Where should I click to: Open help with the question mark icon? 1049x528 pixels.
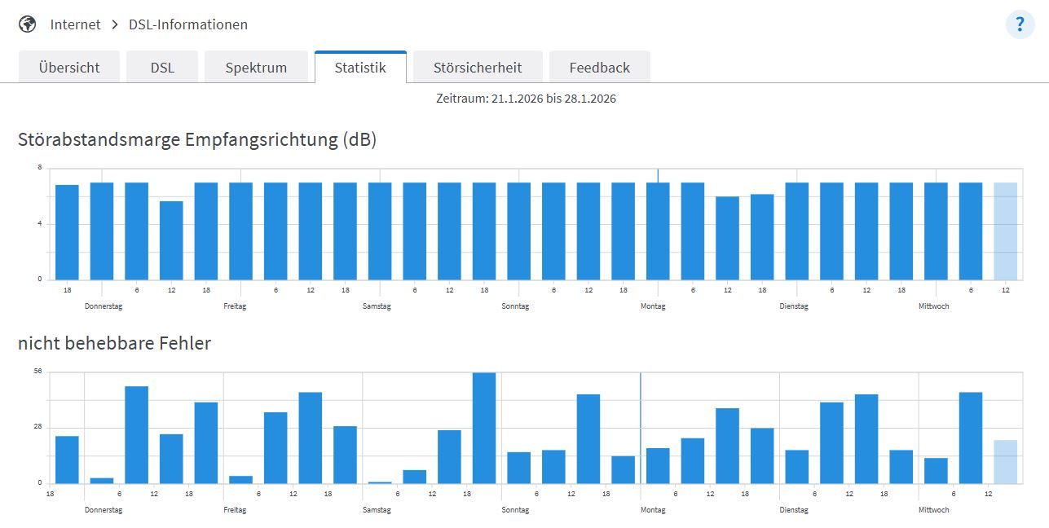(1020, 24)
